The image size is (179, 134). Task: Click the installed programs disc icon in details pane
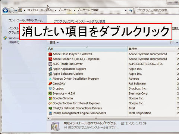click(x=56, y=126)
